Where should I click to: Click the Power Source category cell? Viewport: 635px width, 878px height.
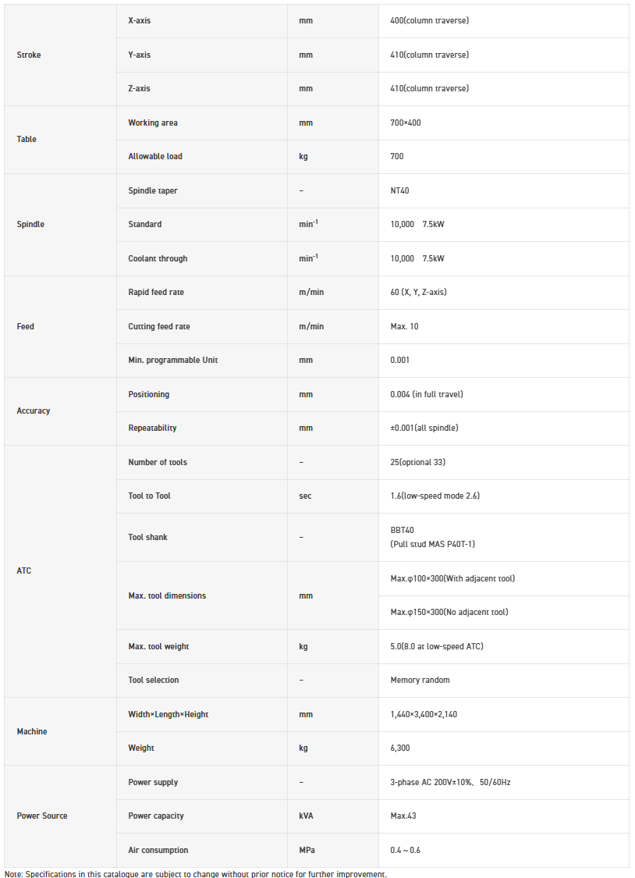(x=42, y=816)
